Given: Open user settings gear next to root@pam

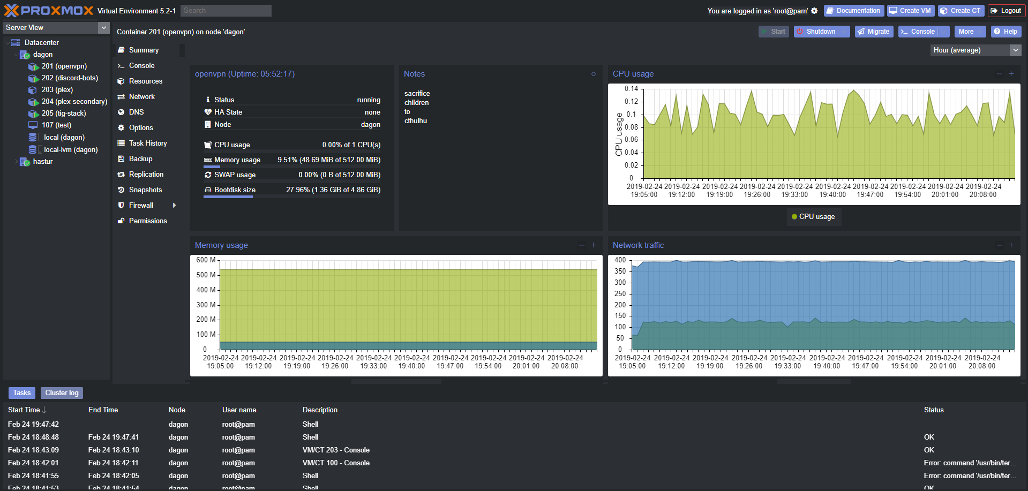Looking at the screenshot, I should [x=814, y=11].
